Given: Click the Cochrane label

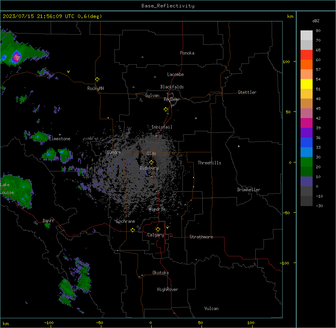Looking at the screenshot, I should [126, 221].
